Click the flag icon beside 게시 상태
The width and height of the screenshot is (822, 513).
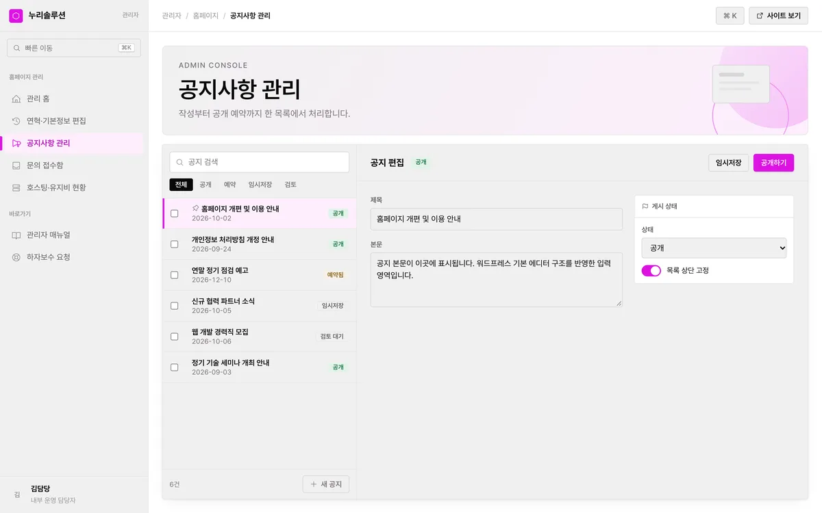(x=645, y=206)
